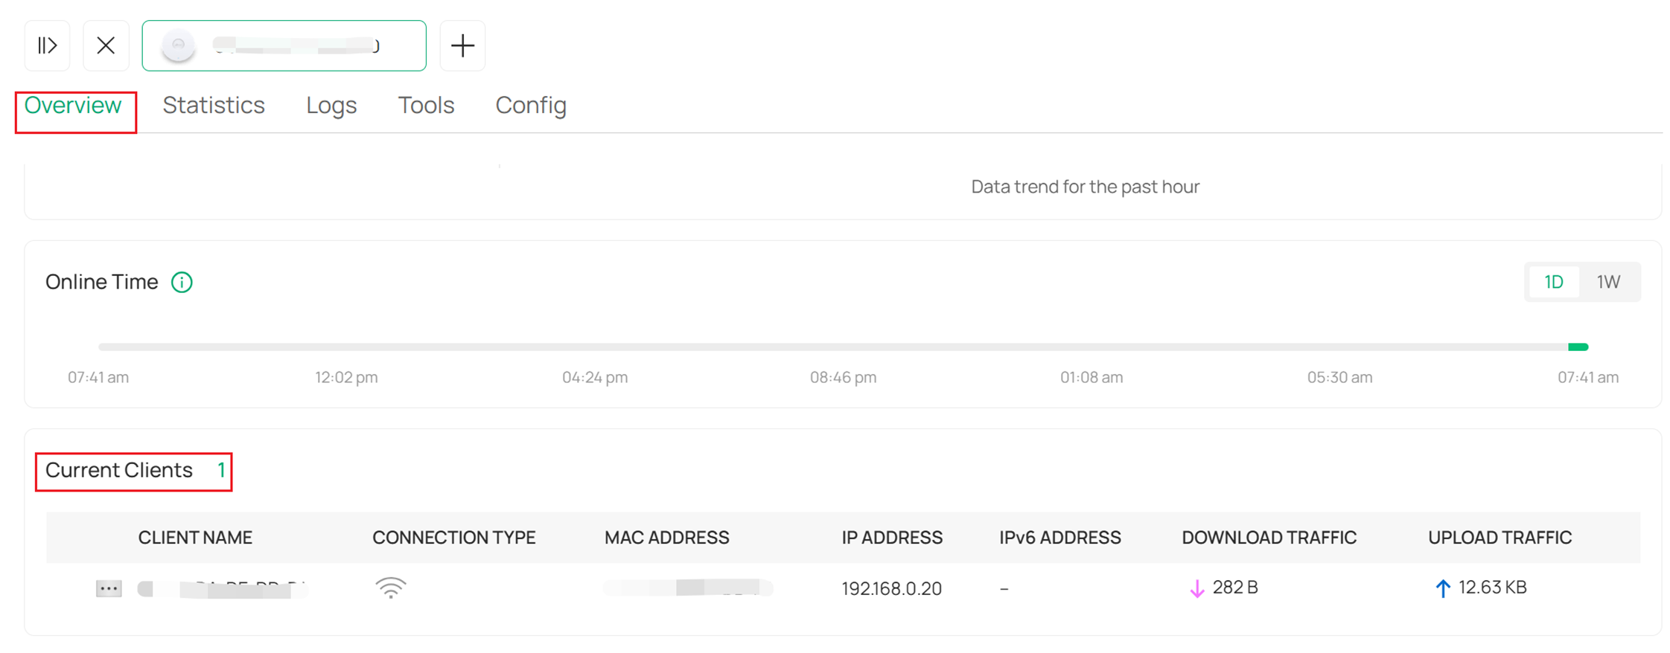Switch Online Time view to 1W
The image size is (1670, 653).
(x=1609, y=282)
